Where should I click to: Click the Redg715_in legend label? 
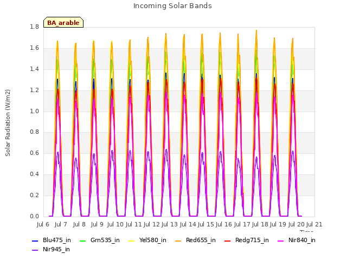point(252,240)
